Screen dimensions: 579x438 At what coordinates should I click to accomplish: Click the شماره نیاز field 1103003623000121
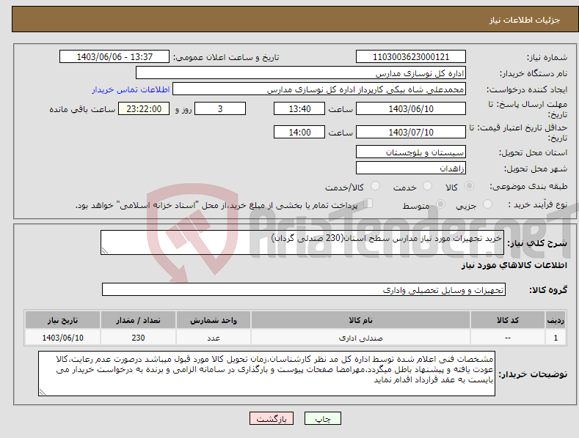pos(411,57)
